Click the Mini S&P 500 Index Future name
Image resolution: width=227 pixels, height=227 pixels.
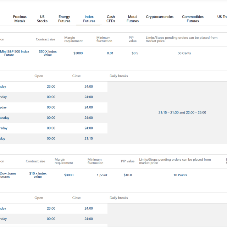[x=15, y=53]
